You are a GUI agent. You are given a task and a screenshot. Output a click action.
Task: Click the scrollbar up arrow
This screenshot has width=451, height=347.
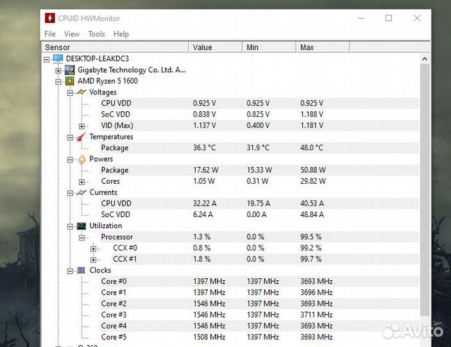click(425, 59)
